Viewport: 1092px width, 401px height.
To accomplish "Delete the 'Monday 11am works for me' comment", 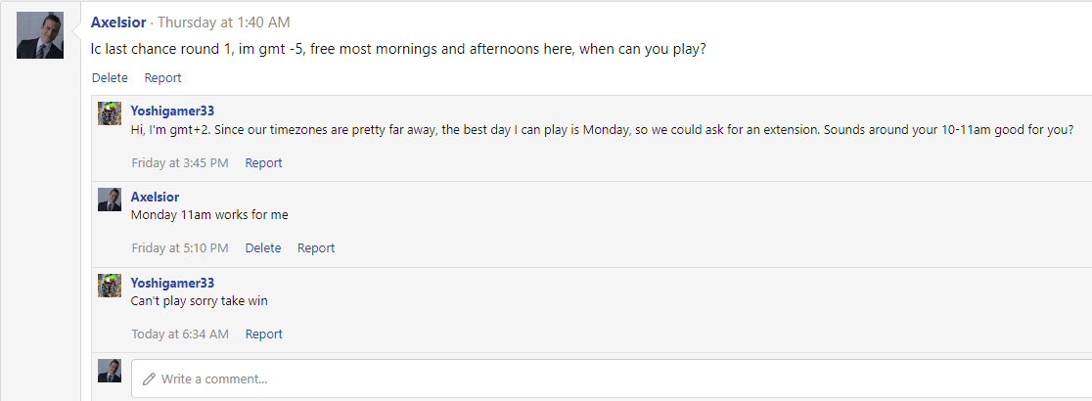I will point(263,247).
